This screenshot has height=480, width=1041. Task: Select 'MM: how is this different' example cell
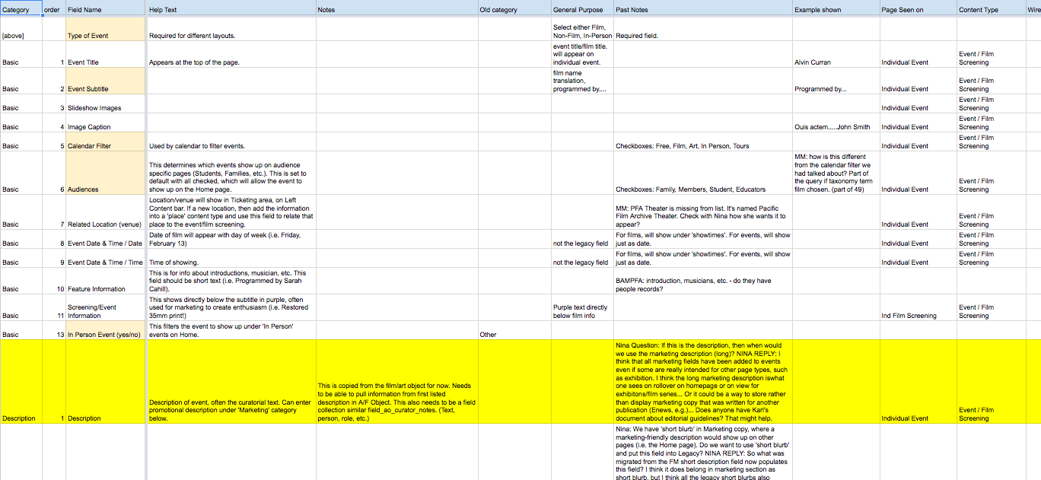tap(836, 173)
